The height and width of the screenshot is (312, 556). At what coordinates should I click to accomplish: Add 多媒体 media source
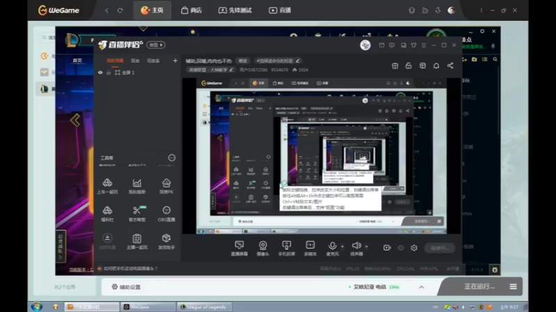click(310, 248)
